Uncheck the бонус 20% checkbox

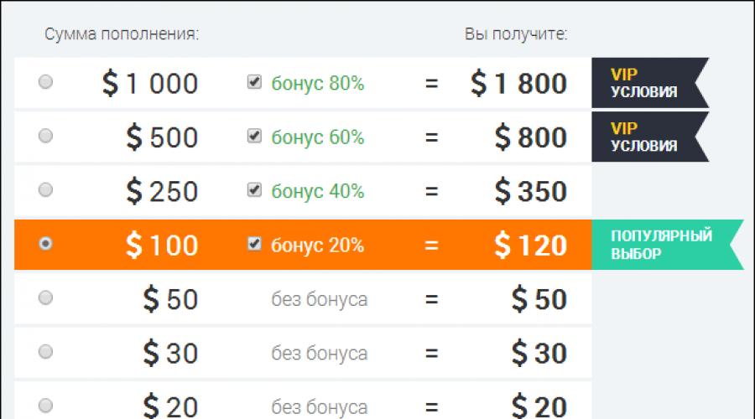pyautogui.click(x=254, y=244)
